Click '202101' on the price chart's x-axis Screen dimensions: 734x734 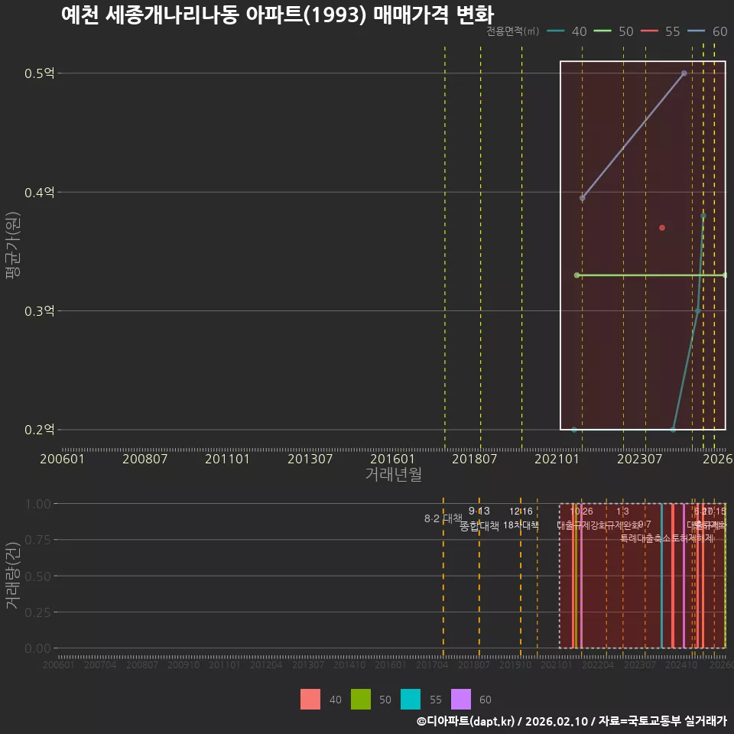557,459
